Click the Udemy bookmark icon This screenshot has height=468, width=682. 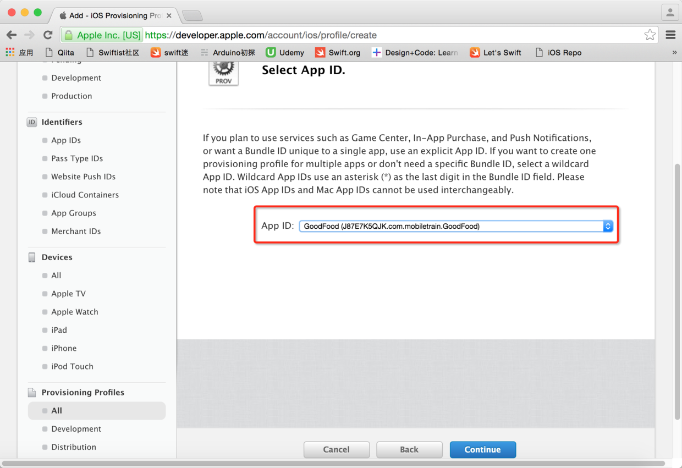point(271,52)
